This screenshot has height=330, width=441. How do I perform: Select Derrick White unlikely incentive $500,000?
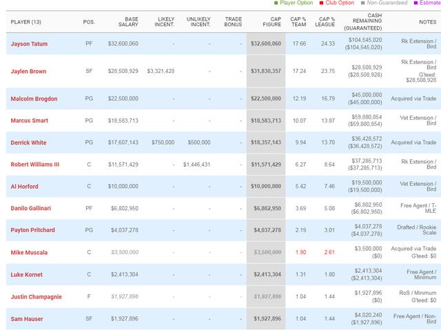click(199, 143)
